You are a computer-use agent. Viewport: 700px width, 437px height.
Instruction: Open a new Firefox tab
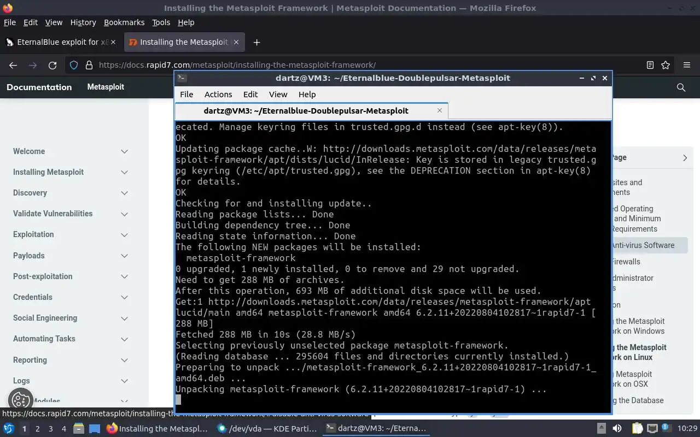[x=256, y=42]
